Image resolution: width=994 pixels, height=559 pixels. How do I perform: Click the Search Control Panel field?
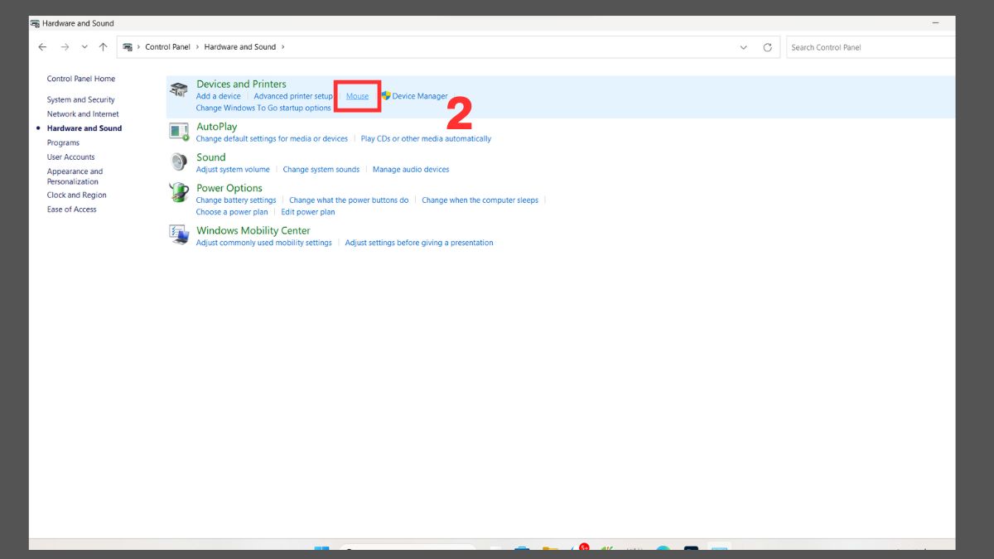coord(870,47)
